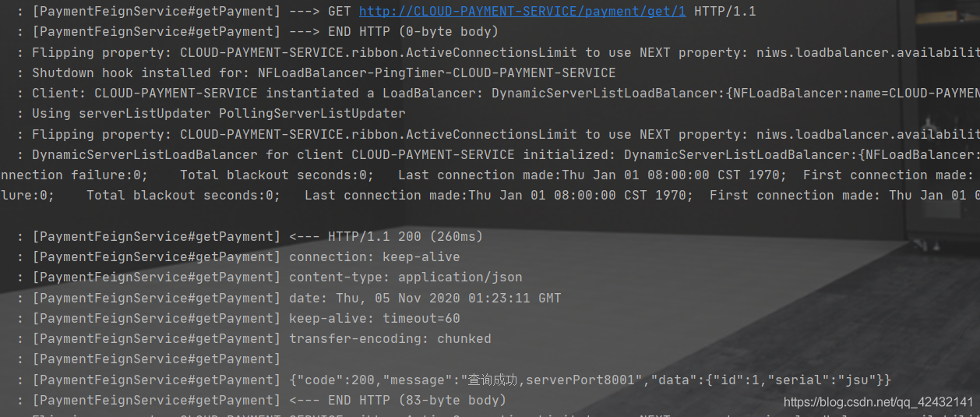Image resolution: width=980 pixels, height=417 pixels.
Task: Click the GET request word before the URL
Action: coord(340,12)
